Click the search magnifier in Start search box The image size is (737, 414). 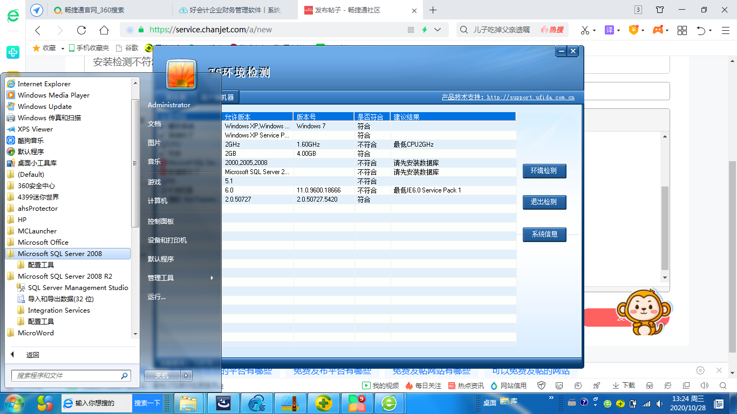tap(124, 376)
